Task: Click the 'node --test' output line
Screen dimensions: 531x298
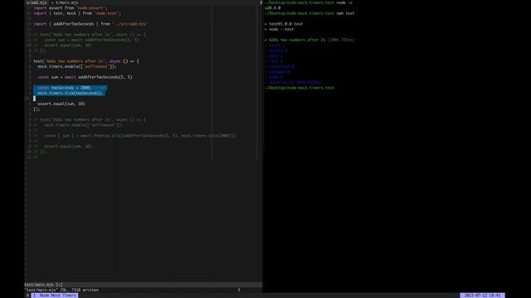Action: (x=280, y=30)
